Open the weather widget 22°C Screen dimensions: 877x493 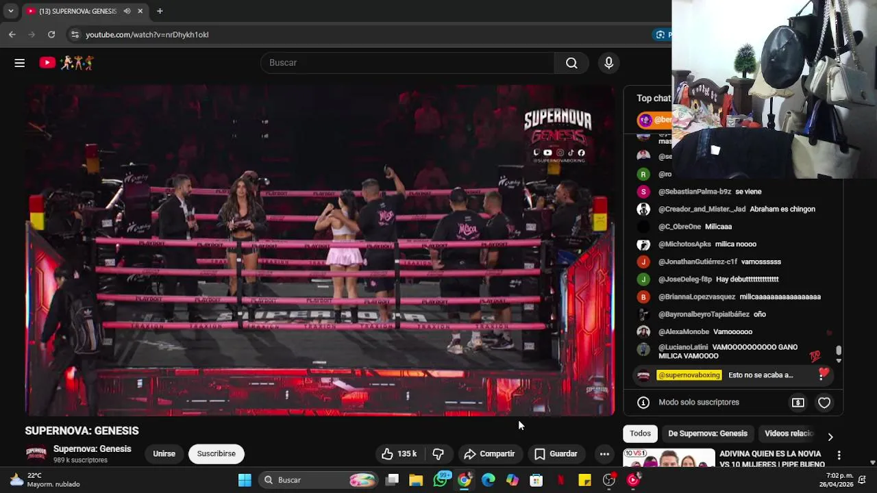[45, 480]
